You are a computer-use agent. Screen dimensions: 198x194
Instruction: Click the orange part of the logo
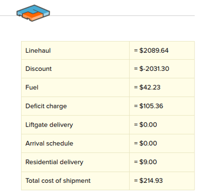33,16
